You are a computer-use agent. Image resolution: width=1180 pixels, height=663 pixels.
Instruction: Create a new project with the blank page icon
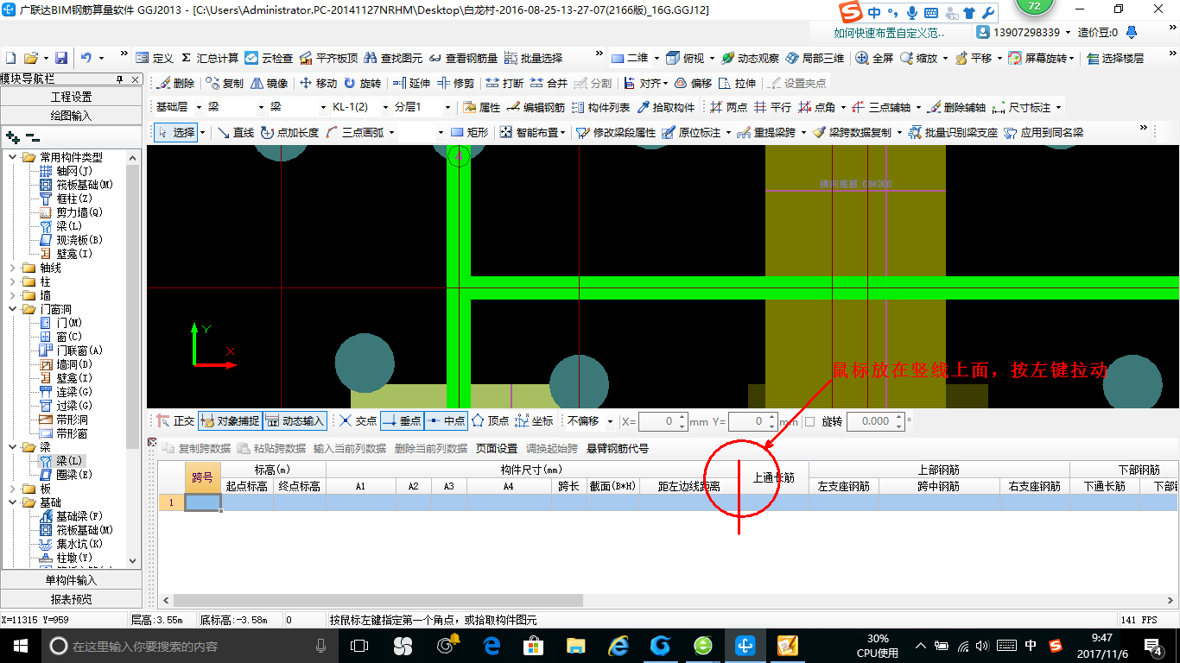click(x=10, y=58)
